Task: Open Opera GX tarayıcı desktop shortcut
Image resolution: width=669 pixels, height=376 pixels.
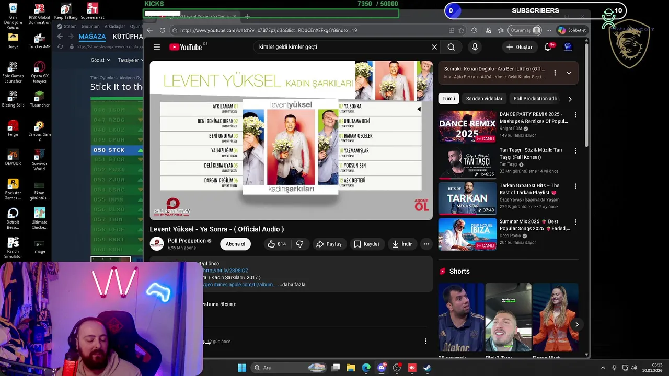Action: [x=40, y=72]
